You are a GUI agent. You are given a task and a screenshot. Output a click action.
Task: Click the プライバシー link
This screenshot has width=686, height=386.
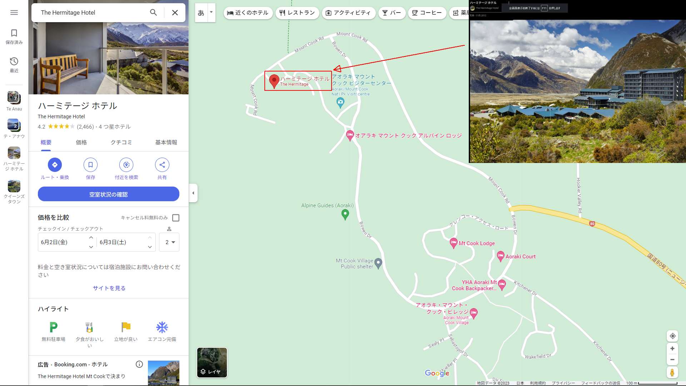coord(563,383)
